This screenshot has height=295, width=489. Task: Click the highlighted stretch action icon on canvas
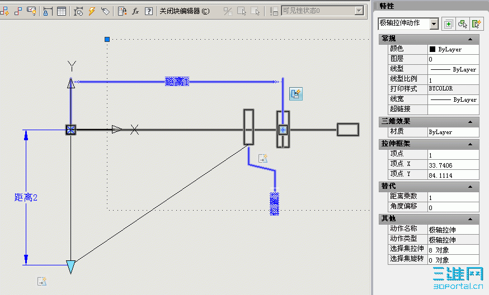pyautogui.click(x=295, y=94)
